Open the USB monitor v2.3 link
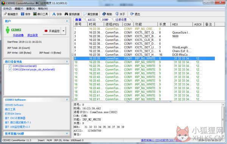The image size is (227, 144). (17, 127)
